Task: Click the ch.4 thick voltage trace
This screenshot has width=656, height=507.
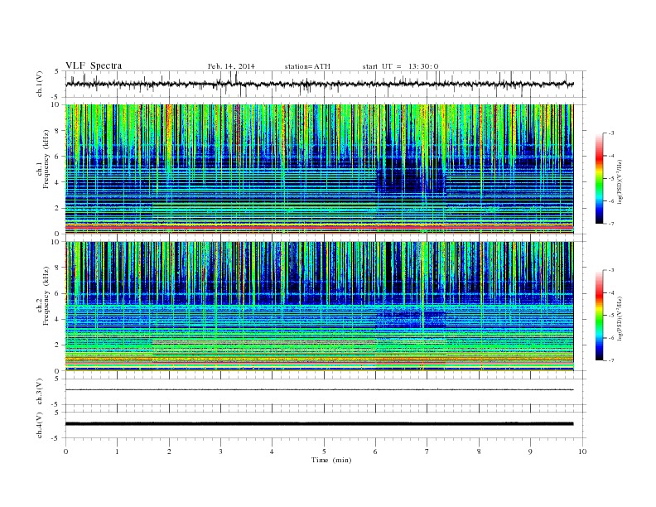Action: pyautogui.click(x=319, y=424)
